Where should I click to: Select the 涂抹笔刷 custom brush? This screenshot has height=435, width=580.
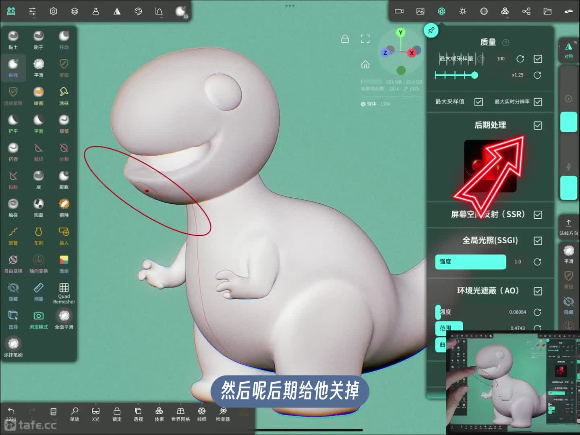pyautogui.click(x=13, y=347)
